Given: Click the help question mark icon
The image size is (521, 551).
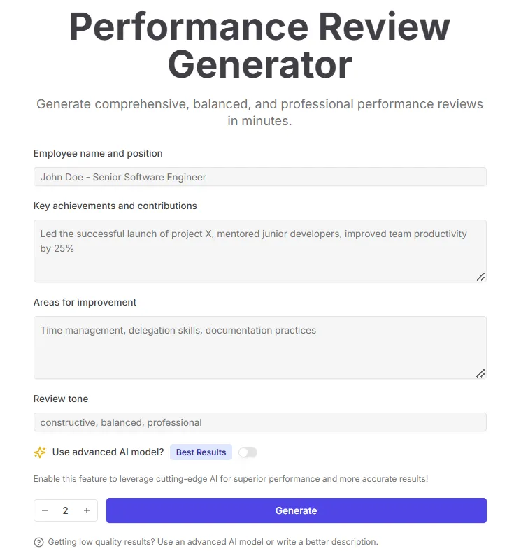Looking at the screenshot, I should pos(38,542).
